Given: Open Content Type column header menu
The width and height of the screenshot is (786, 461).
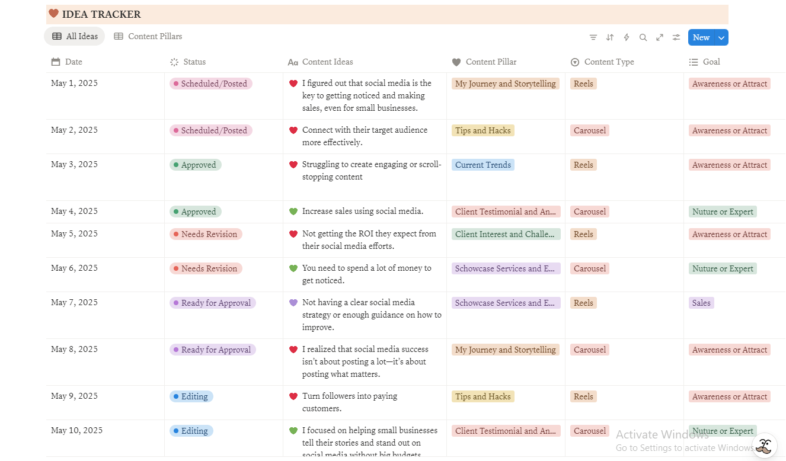Looking at the screenshot, I should (609, 62).
